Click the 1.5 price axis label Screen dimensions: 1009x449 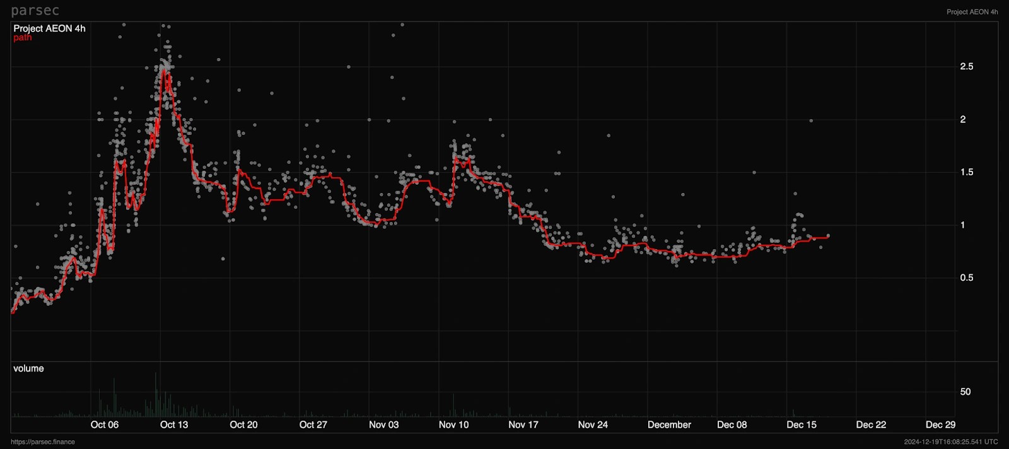pos(966,172)
